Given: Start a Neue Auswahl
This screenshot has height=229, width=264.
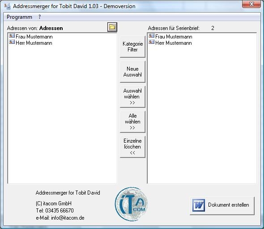Looking at the screenshot, I should pyautogui.click(x=132, y=72).
